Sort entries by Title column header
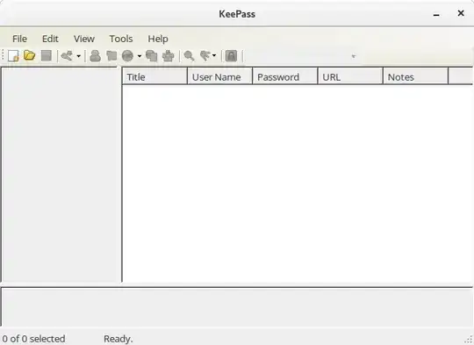 154,76
